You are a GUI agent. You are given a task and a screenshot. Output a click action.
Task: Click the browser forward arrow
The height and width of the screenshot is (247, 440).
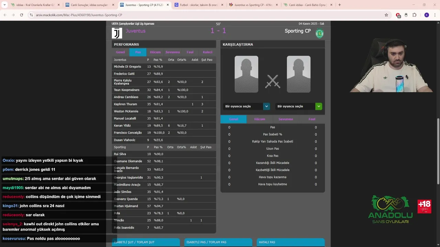click(13, 15)
